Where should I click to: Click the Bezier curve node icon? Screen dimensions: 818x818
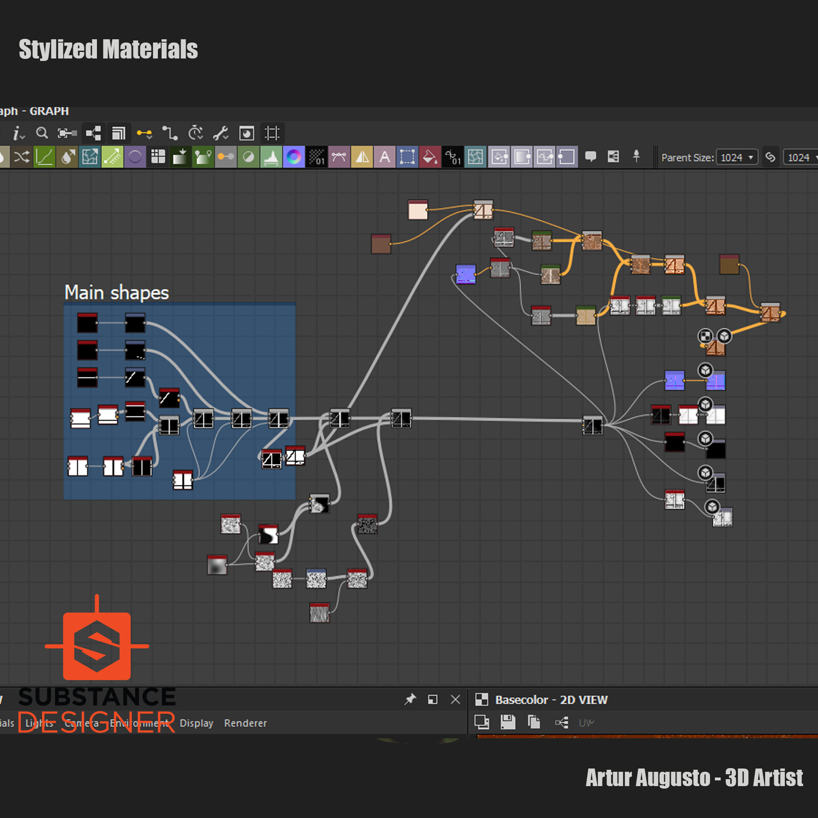click(x=339, y=156)
